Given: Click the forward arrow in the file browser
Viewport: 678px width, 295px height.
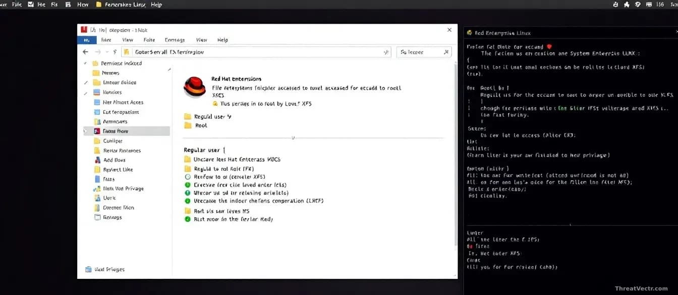Looking at the screenshot, I should pos(98,52).
